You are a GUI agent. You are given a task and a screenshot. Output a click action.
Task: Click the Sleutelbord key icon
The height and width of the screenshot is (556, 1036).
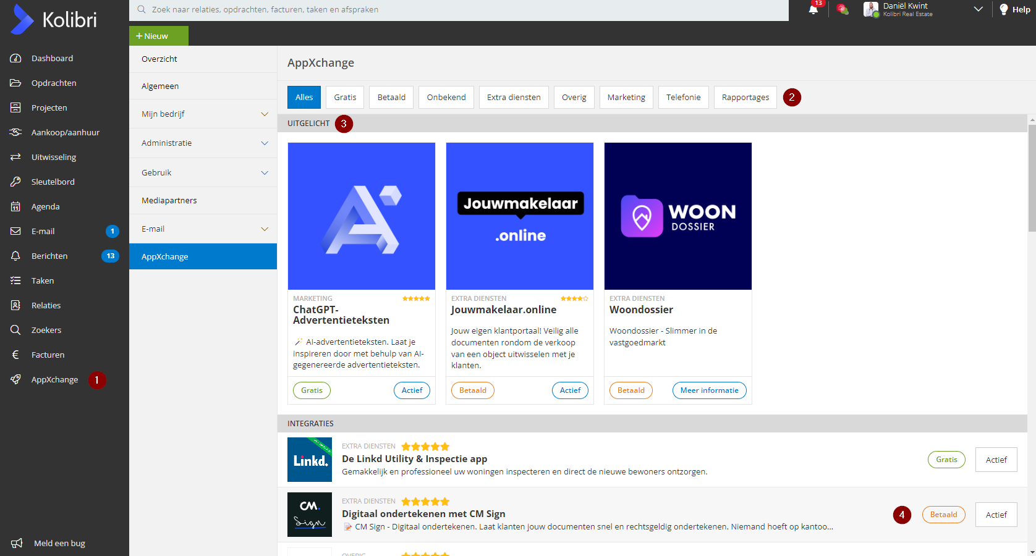16,182
